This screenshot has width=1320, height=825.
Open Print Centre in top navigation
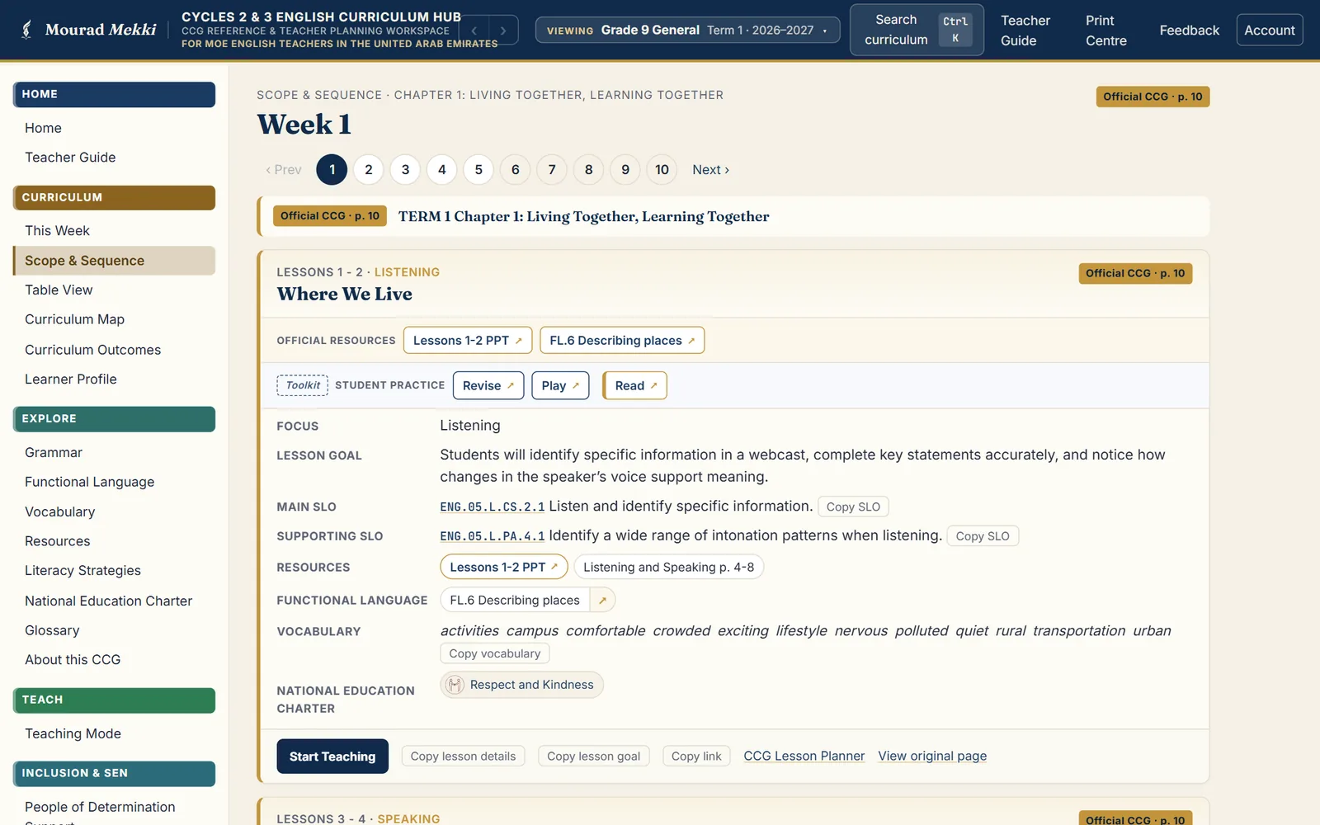coord(1105,31)
